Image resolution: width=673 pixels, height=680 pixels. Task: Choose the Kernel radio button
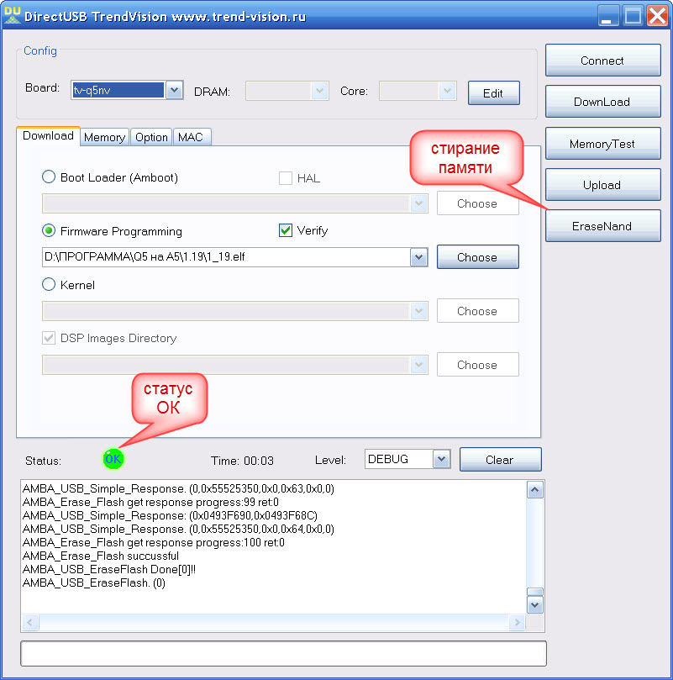click(x=49, y=285)
